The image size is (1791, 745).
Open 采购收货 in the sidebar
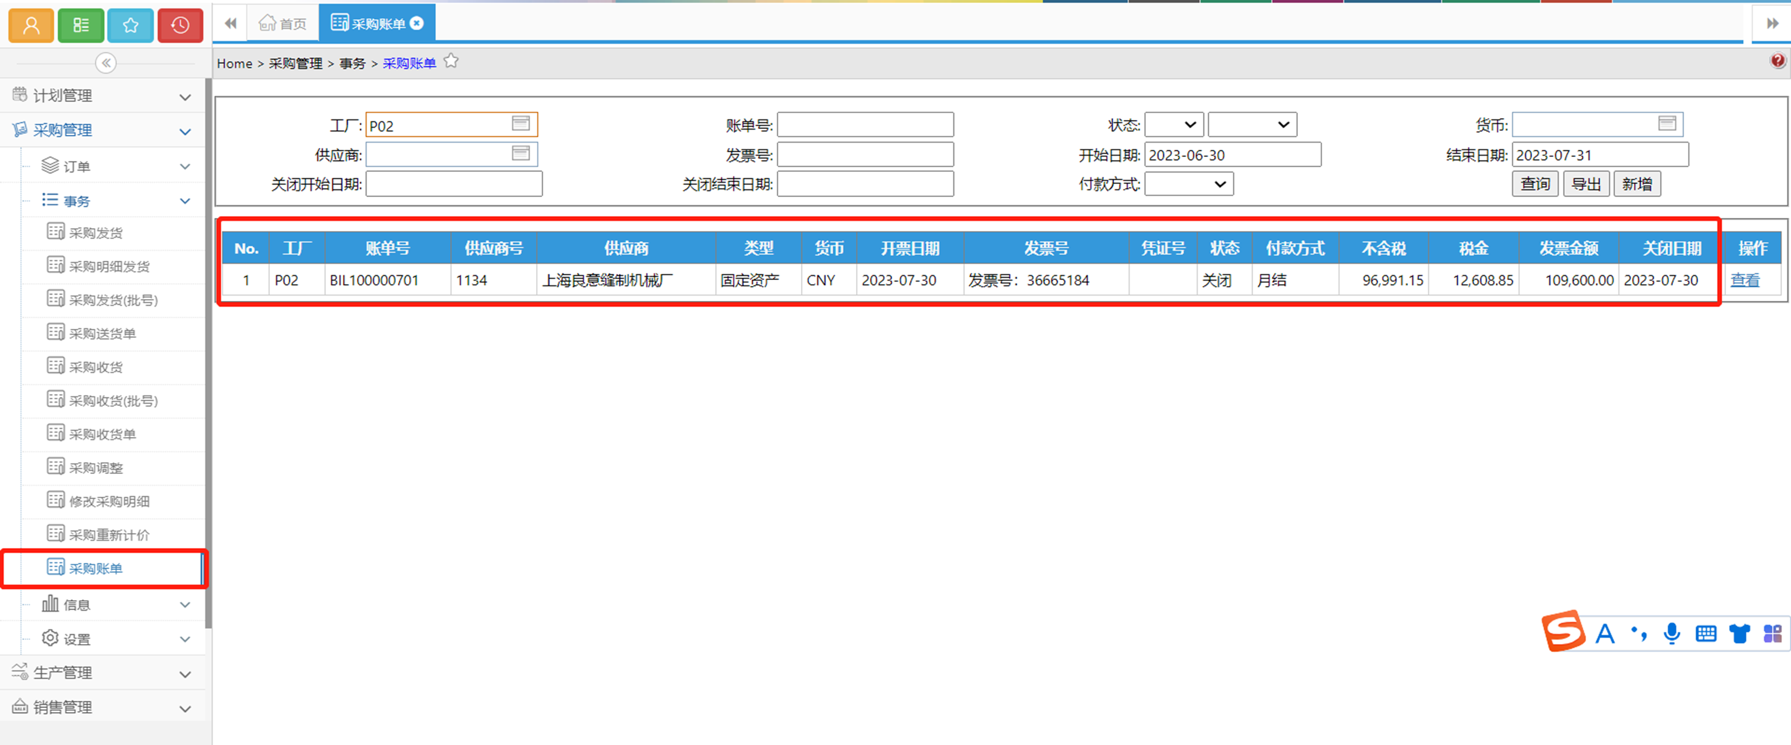(96, 367)
